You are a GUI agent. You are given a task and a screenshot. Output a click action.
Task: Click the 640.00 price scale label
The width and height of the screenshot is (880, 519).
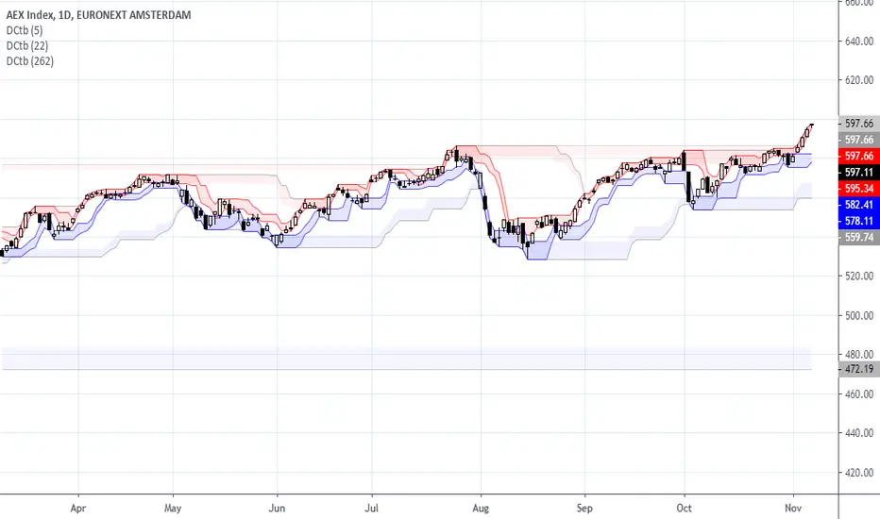(x=859, y=41)
